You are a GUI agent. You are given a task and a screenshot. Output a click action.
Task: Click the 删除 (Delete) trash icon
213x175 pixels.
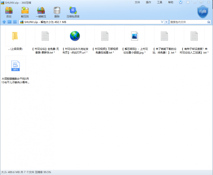coord(57,12)
